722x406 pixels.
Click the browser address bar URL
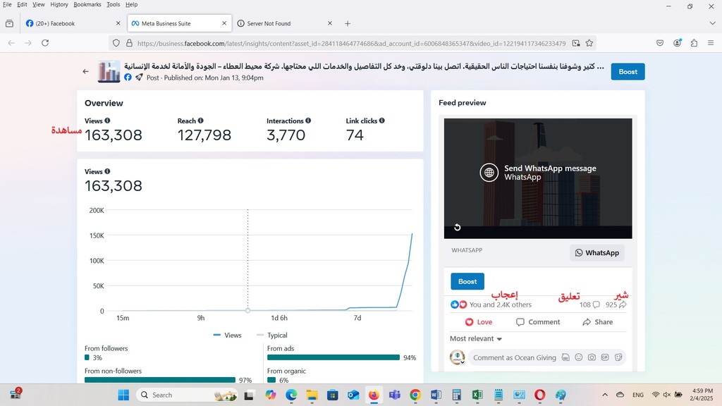tap(351, 43)
